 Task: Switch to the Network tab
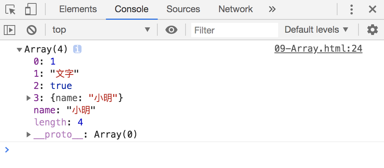pyautogui.click(x=235, y=9)
